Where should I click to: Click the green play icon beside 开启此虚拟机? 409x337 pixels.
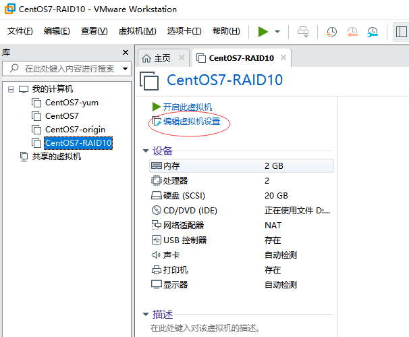[x=156, y=107]
